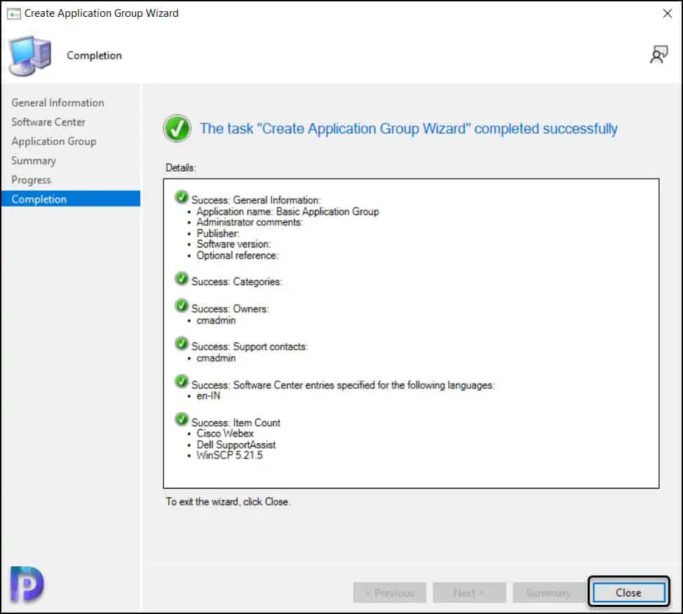Click green check beside Software Center entries

[x=181, y=382]
